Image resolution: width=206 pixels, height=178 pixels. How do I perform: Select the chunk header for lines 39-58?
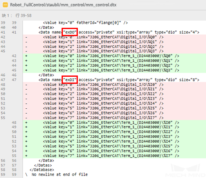click(17, 15)
